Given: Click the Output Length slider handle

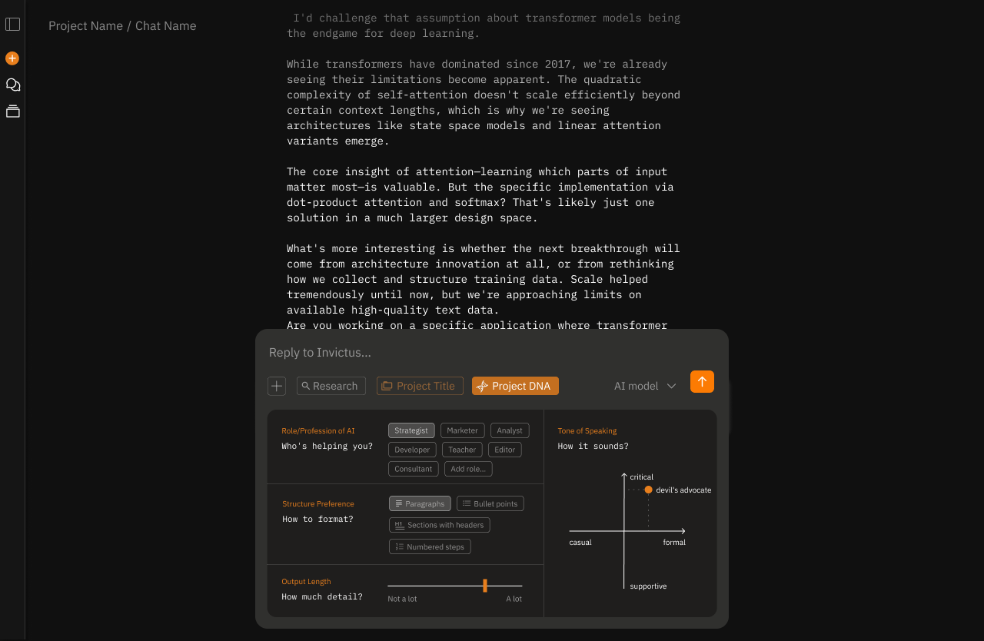Looking at the screenshot, I should [485, 586].
